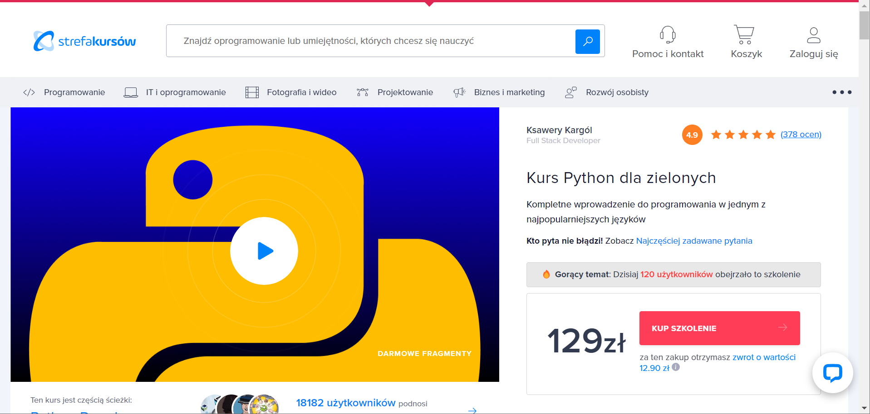870x414 pixels.
Task: Click the strefakursów logo
Action: click(x=84, y=41)
